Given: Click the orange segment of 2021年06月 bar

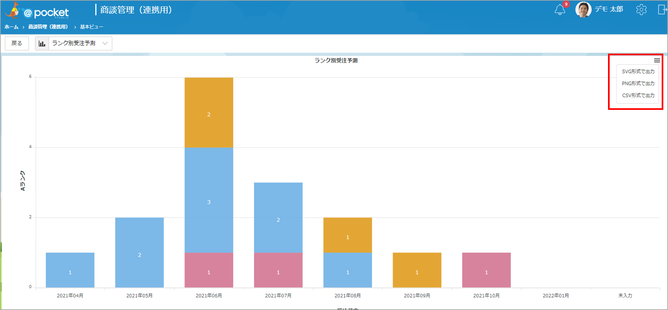Looking at the screenshot, I should [209, 113].
